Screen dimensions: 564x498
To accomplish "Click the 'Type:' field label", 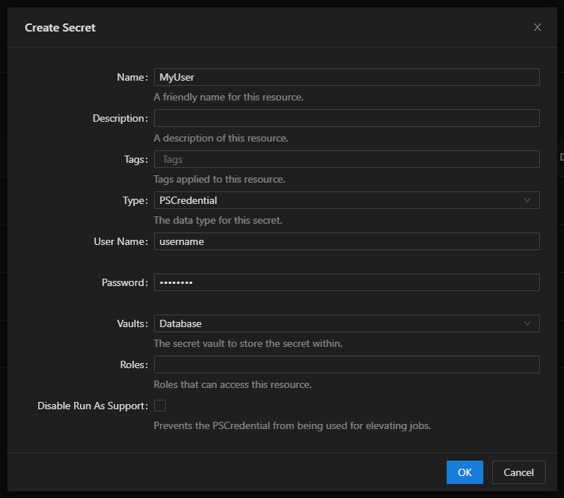I will click(x=134, y=200).
